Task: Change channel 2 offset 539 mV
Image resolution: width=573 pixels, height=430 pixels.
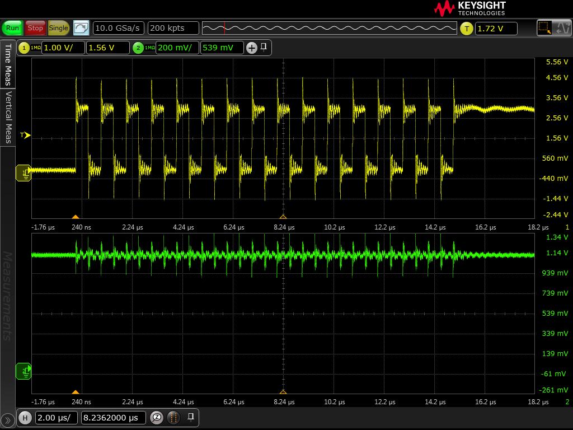Action: coord(222,48)
